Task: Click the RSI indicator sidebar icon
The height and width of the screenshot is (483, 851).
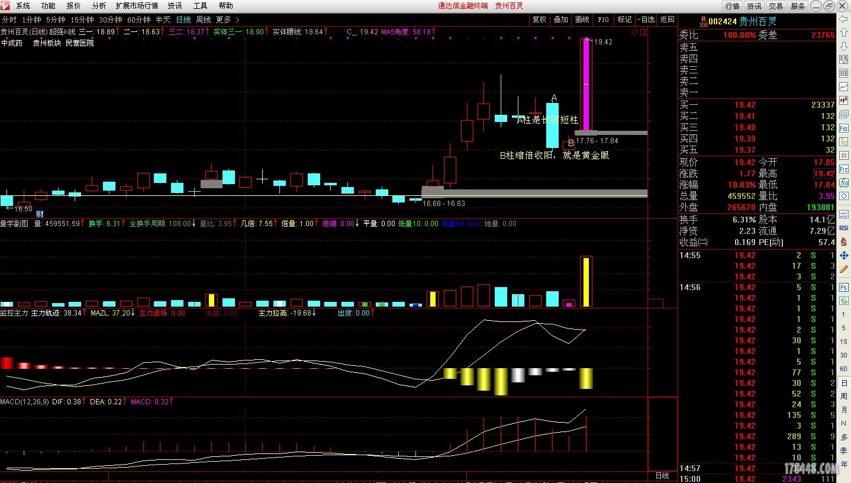Action: [x=843, y=227]
